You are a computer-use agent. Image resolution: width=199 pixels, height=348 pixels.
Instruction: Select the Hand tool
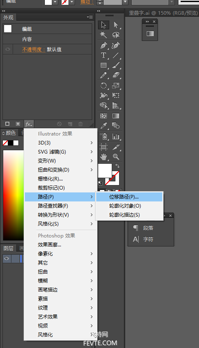click(104, 157)
